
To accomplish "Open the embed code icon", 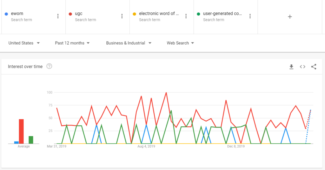I will [x=302, y=66].
